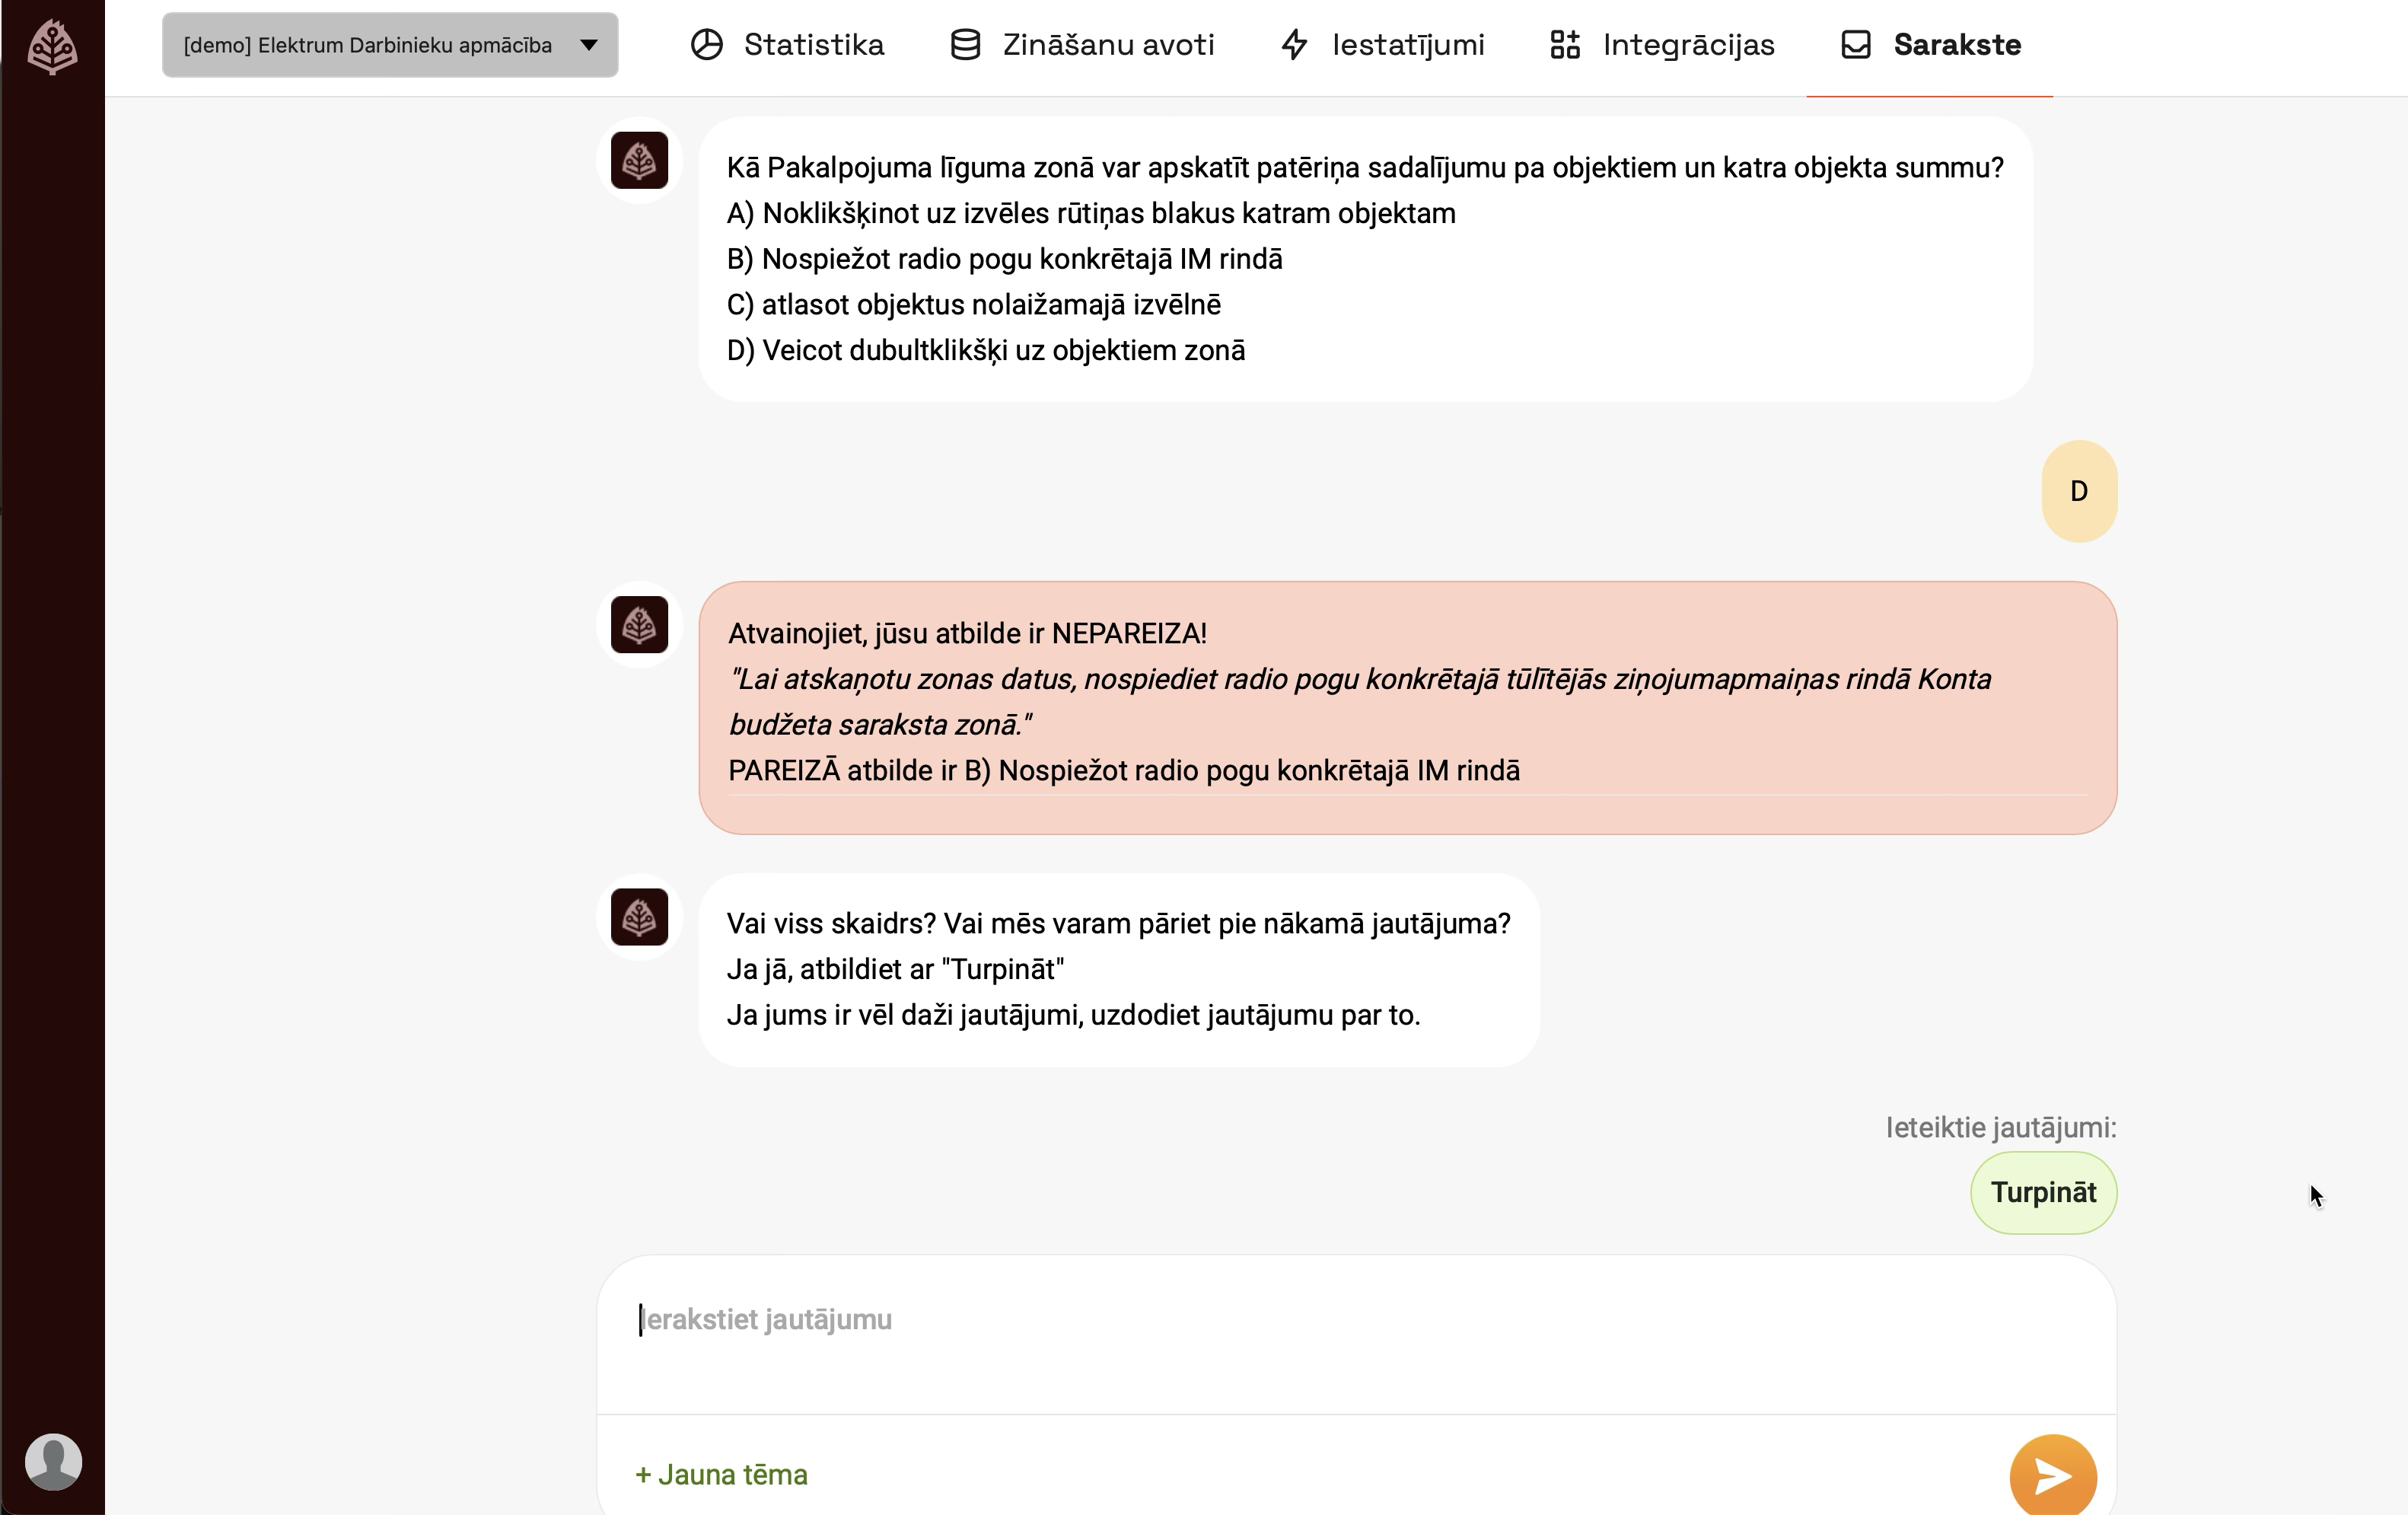Click the 'PAREIZĀ atbilde ir B)' line
This screenshot has width=2408, height=1515.
1124,771
